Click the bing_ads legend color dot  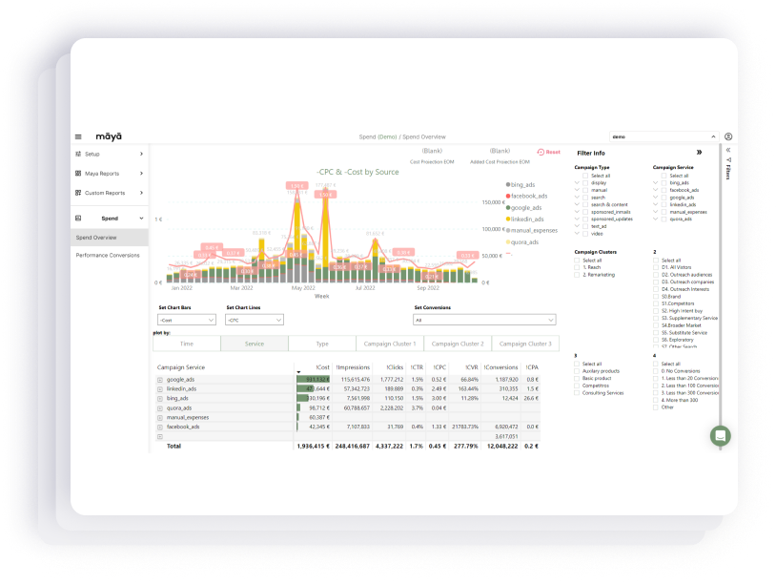pyautogui.click(x=508, y=185)
